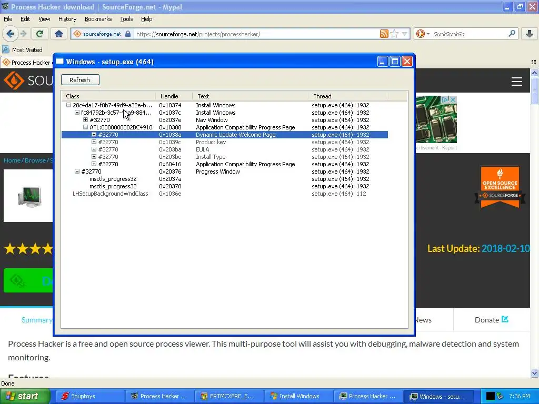Open the Summary tab on SourceForge page

point(37,320)
